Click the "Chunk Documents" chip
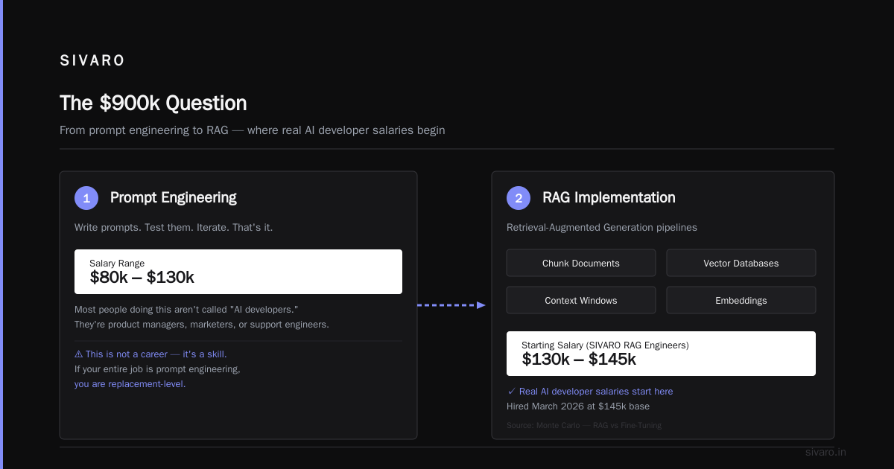 581,263
